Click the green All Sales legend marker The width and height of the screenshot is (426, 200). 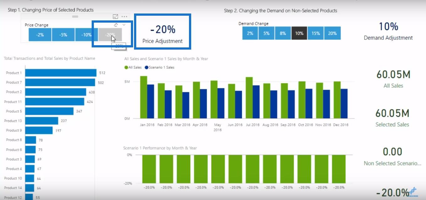click(x=126, y=67)
